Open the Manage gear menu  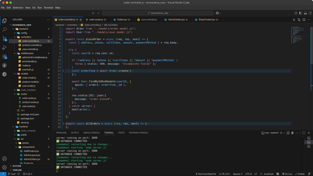click(x=4, y=167)
